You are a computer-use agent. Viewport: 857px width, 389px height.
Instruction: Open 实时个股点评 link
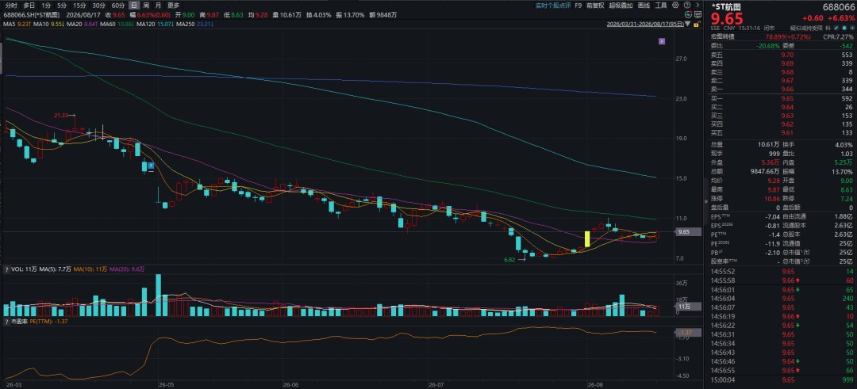coord(552,5)
